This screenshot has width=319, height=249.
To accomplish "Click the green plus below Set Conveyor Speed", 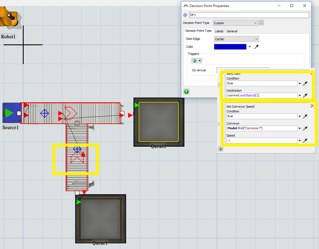I will pos(220,149).
